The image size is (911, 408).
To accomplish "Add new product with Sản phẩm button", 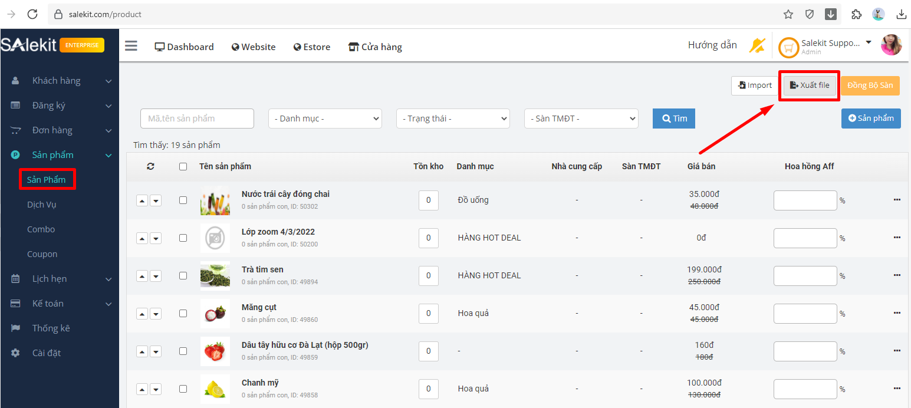I will click(871, 119).
